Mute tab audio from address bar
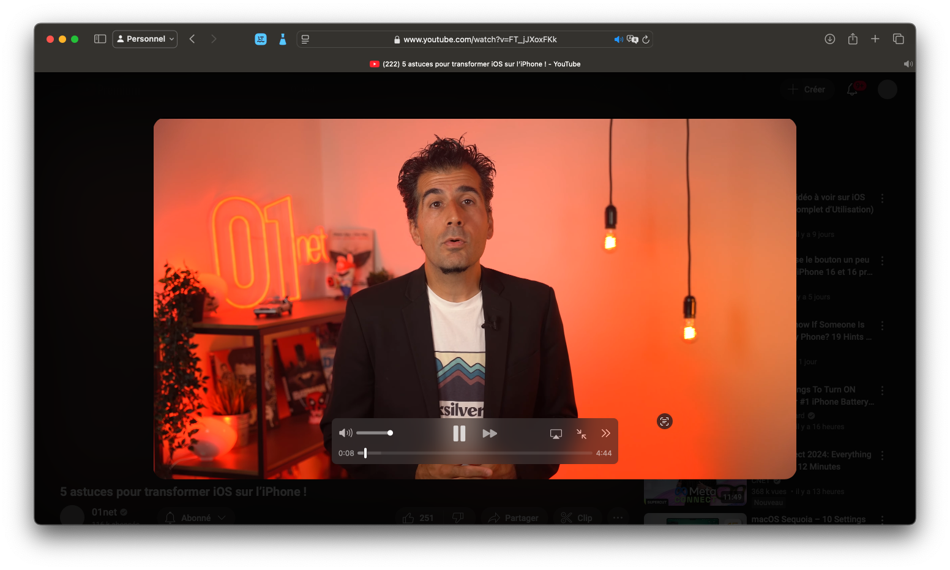 (618, 39)
